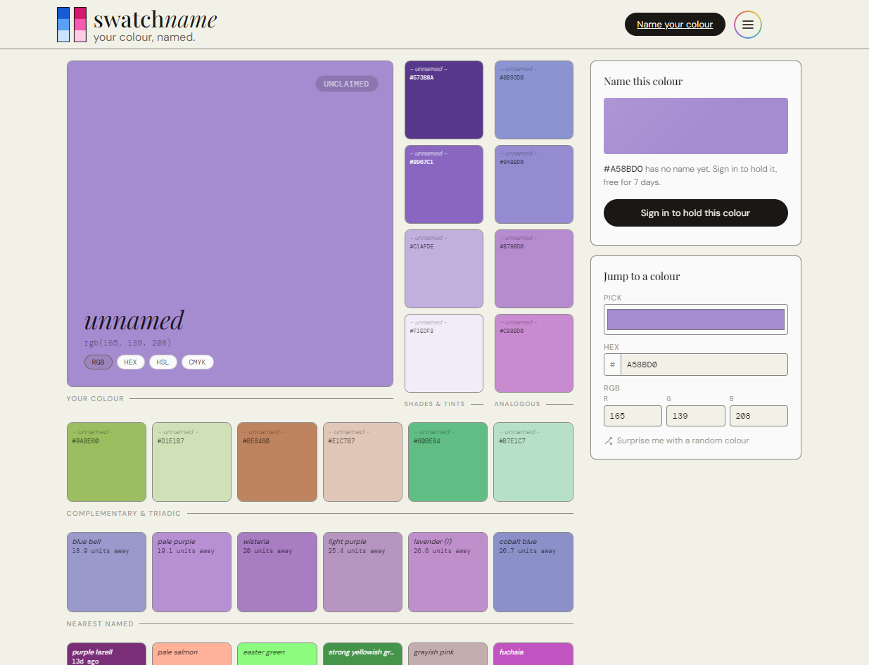Open the hamburger menu button
This screenshot has width=869, height=665.
pyautogui.click(x=747, y=25)
